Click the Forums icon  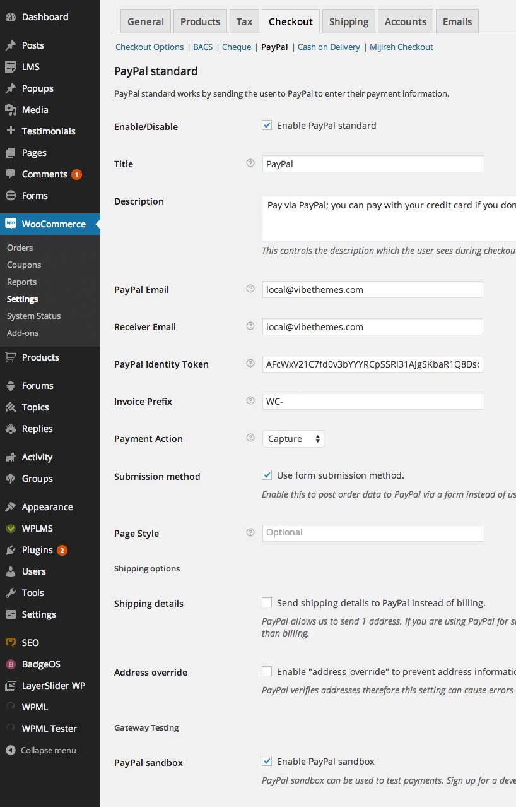pyautogui.click(x=11, y=386)
